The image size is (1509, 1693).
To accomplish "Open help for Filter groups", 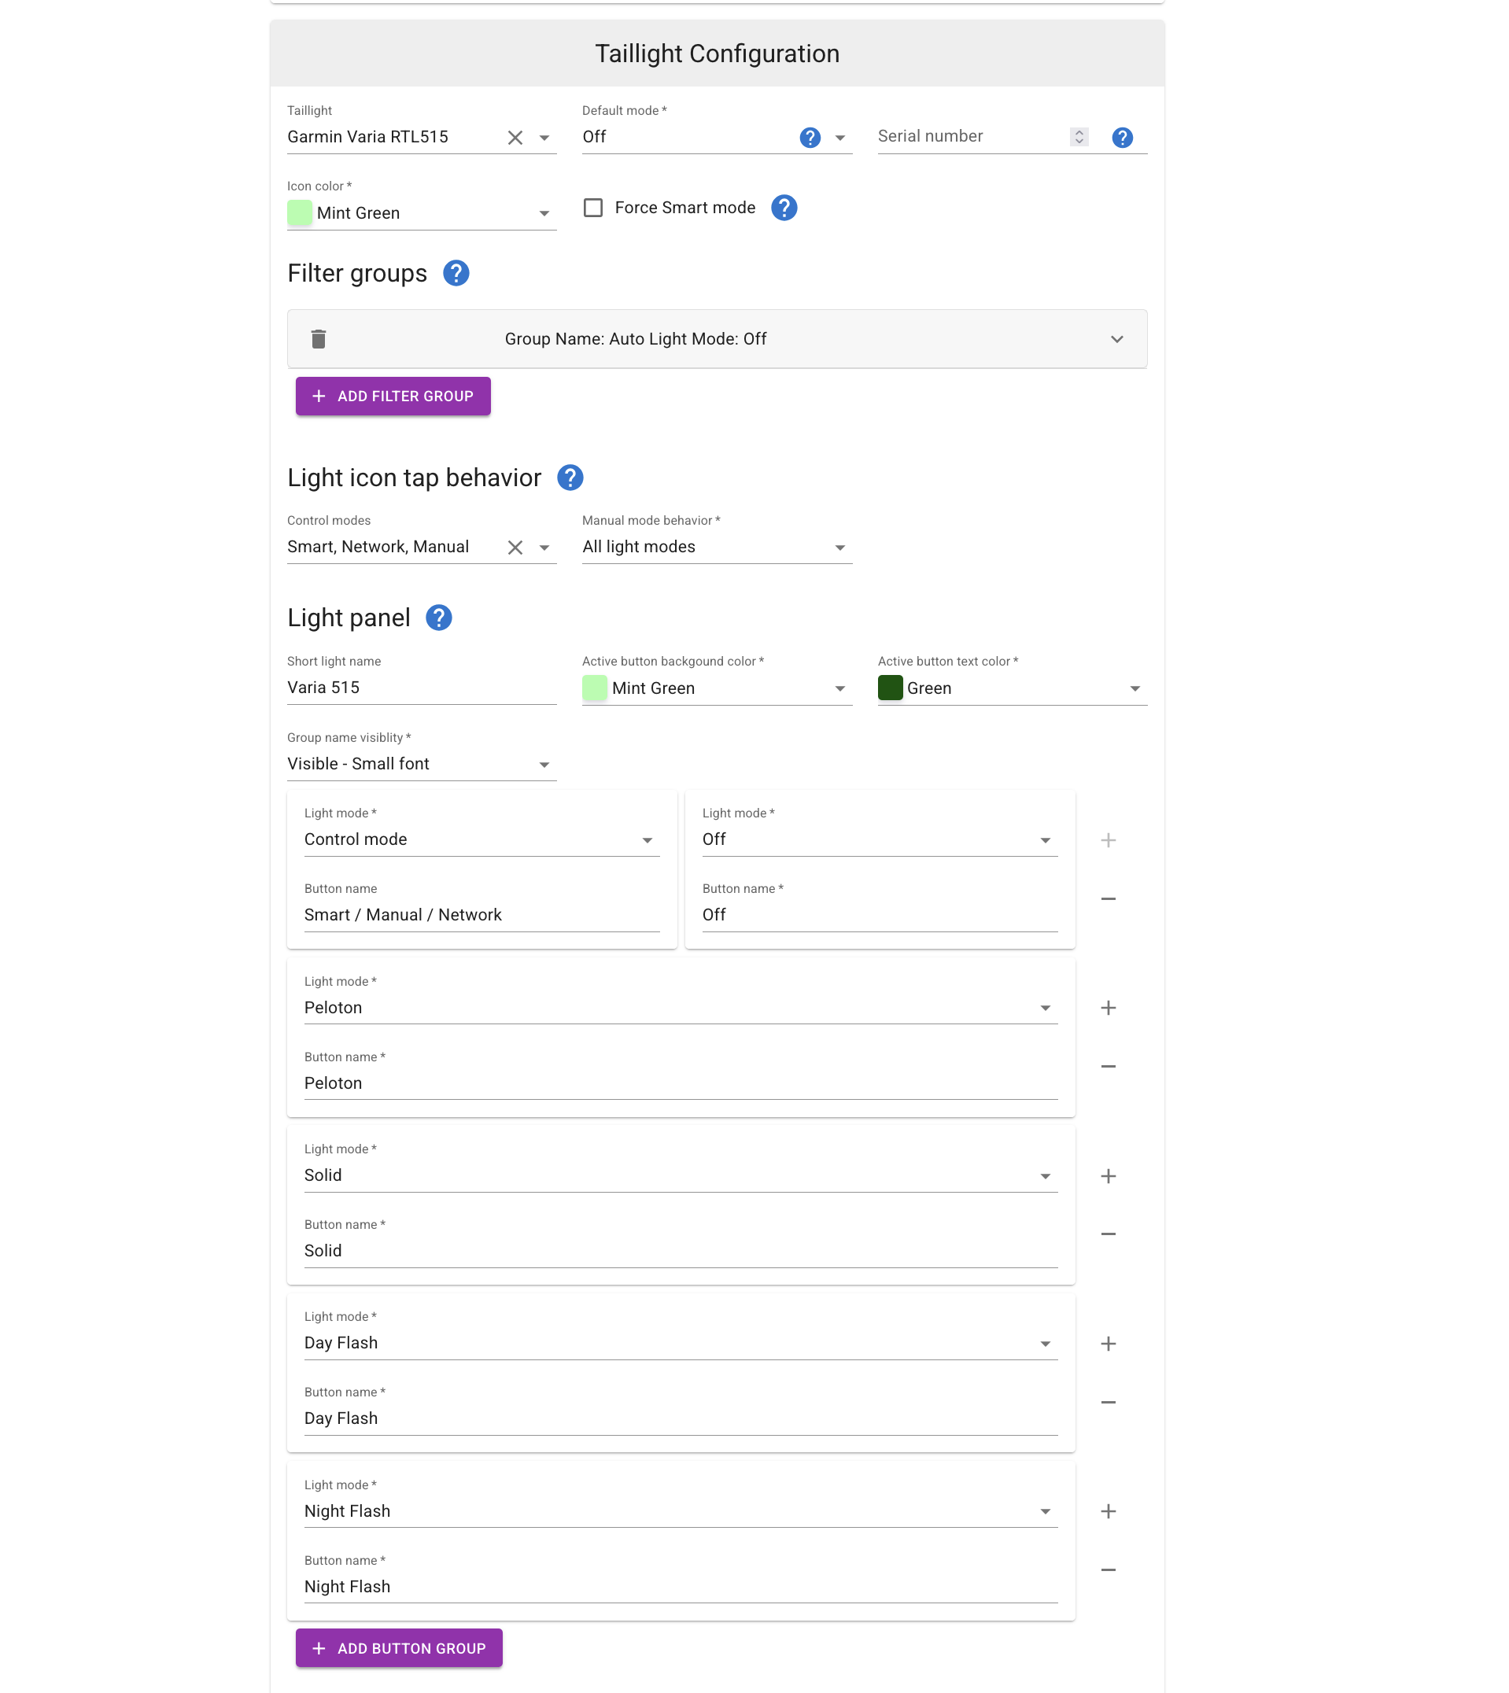I will click(x=456, y=274).
